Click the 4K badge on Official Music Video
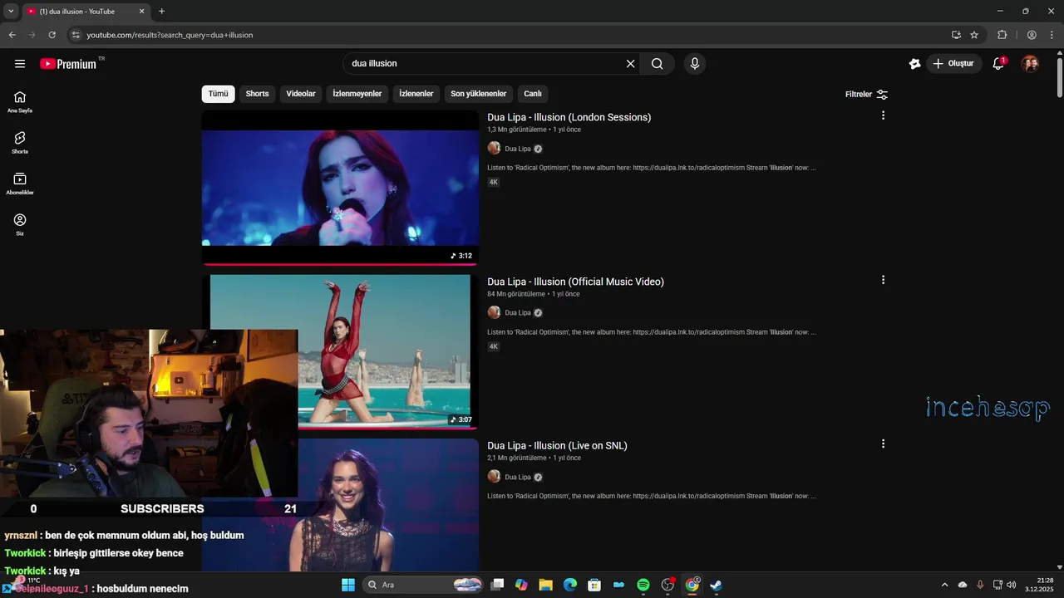Image resolution: width=1064 pixels, height=598 pixels. (494, 346)
